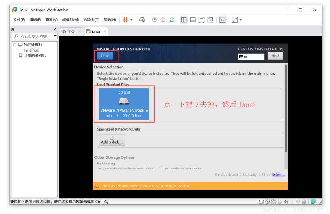
Task: Click the Help! button
Action: pyautogui.click(x=275, y=56)
